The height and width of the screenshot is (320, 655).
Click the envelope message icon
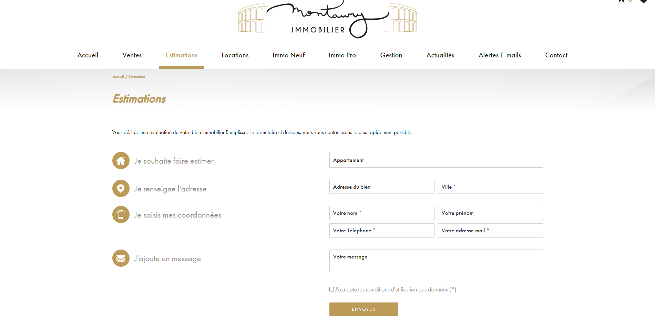(x=121, y=258)
